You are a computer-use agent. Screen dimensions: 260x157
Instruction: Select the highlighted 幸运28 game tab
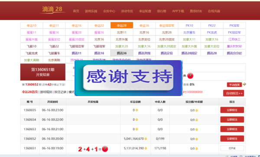point(122,26)
